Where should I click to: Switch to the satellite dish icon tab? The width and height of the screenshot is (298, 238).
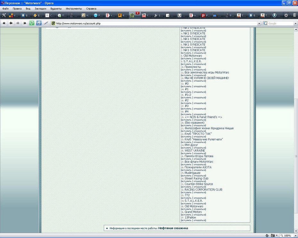coord(158,16)
